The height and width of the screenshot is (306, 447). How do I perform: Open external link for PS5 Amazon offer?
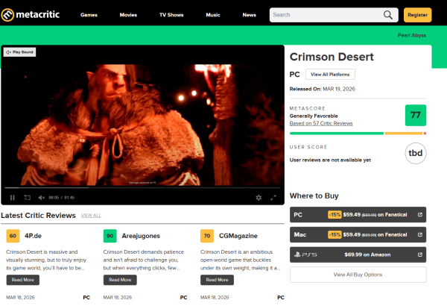coord(420,255)
